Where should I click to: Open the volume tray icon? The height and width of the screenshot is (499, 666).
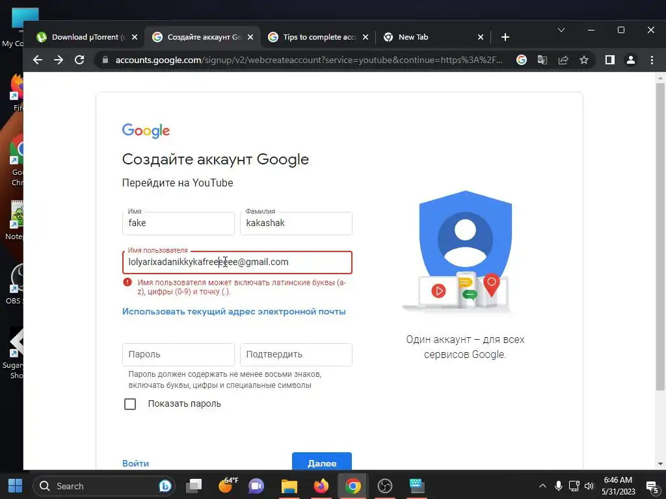pyautogui.click(x=589, y=486)
